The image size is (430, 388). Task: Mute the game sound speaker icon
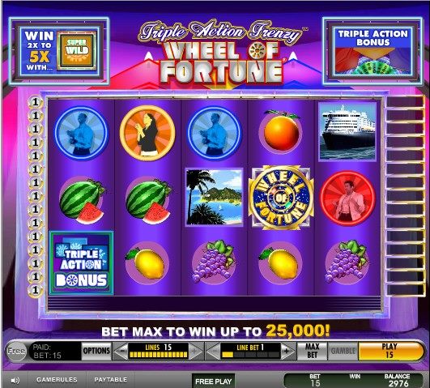(x=15, y=381)
